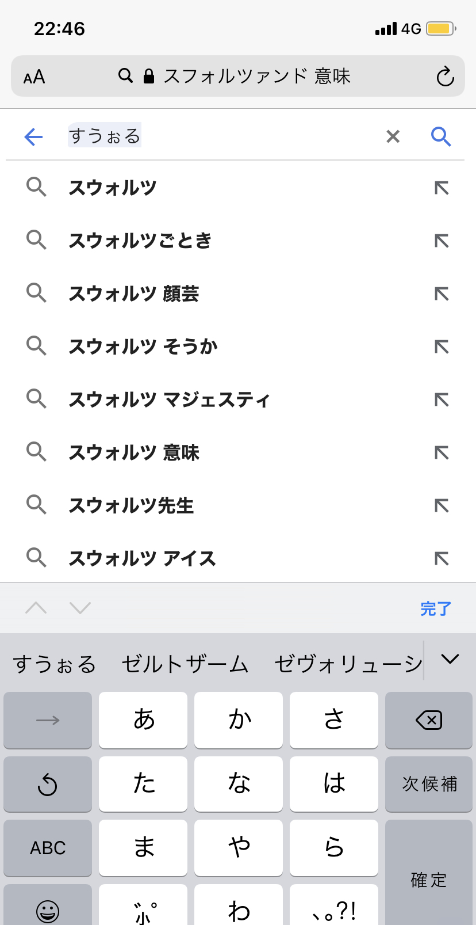Open the AA text size menu
This screenshot has height=925, width=476.
pyautogui.click(x=34, y=77)
